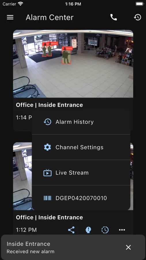Dismiss the Inside Entrance notification
The height and width of the screenshot is (260, 146).
tap(128, 247)
